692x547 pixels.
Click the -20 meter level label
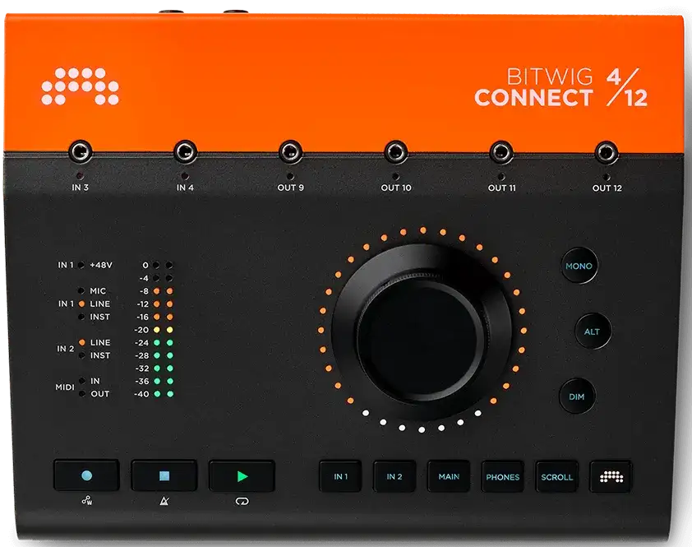pos(141,330)
